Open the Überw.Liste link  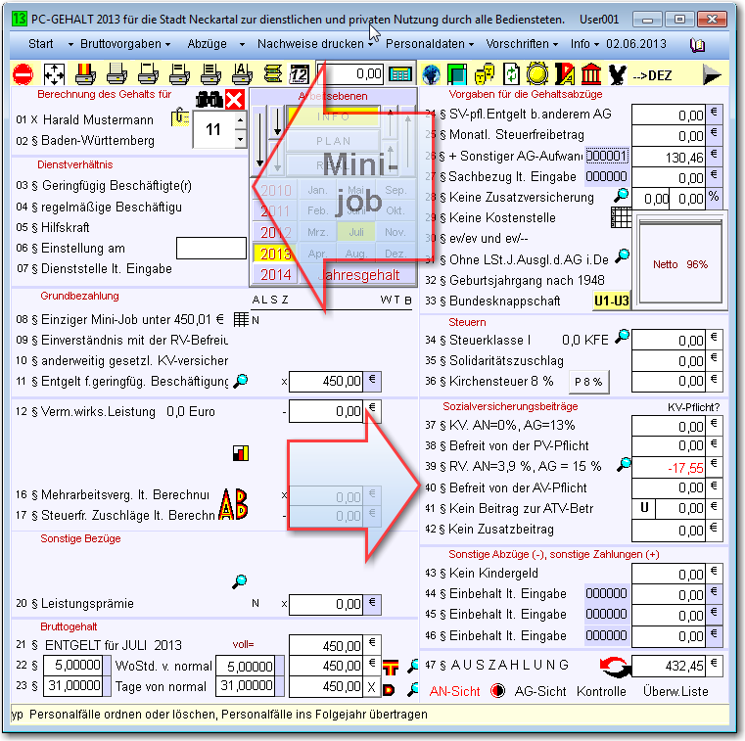675,692
